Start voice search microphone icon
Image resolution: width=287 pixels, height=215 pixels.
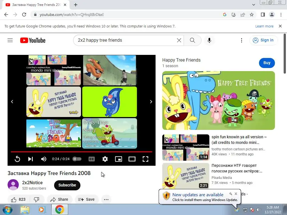209,40
